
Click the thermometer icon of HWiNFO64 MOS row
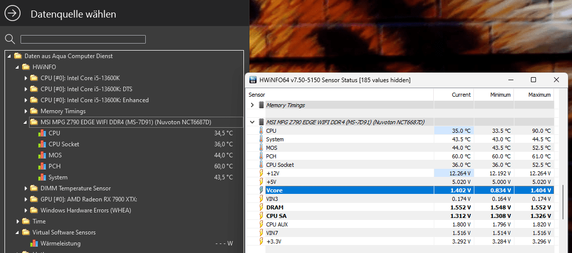[x=261, y=147]
